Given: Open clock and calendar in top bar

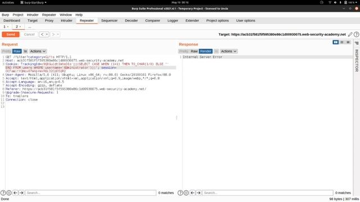Looking at the screenshot, I should (x=180, y=2).
